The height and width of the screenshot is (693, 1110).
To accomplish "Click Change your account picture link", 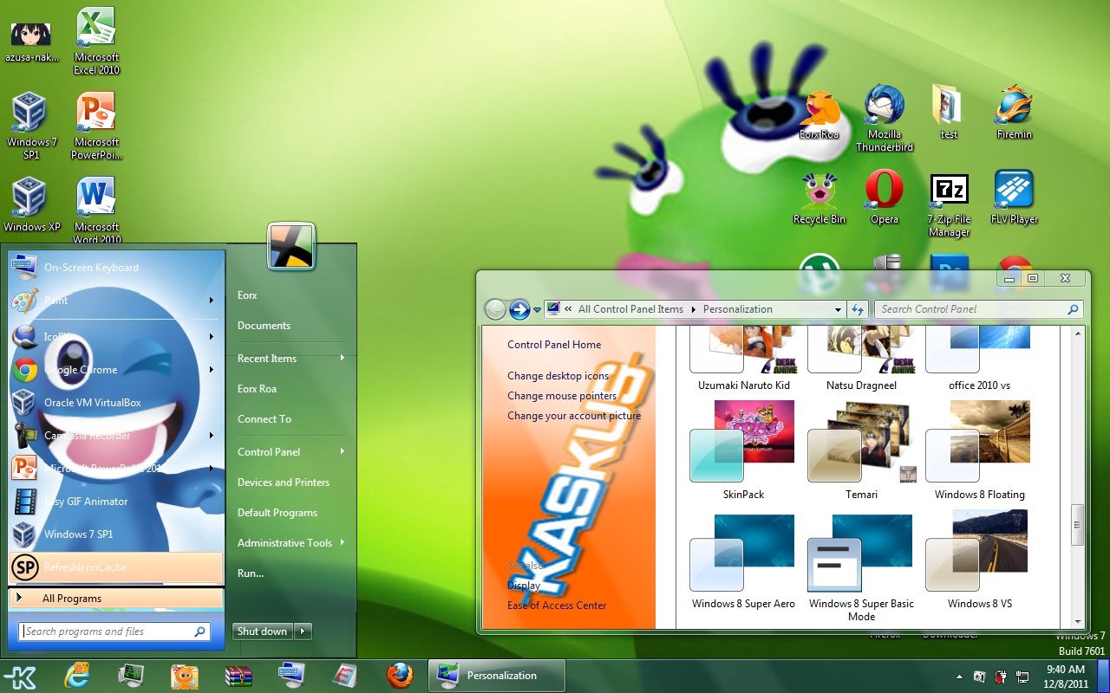I will click(x=574, y=416).
